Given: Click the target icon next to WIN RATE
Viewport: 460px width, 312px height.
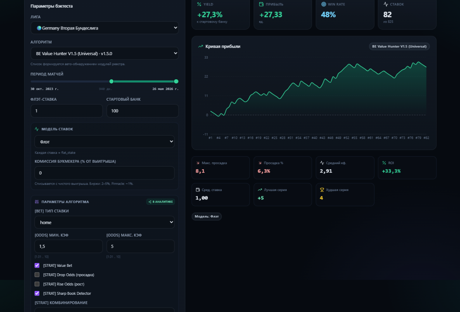Looking at the screenshot, I should tap(324, 4).
